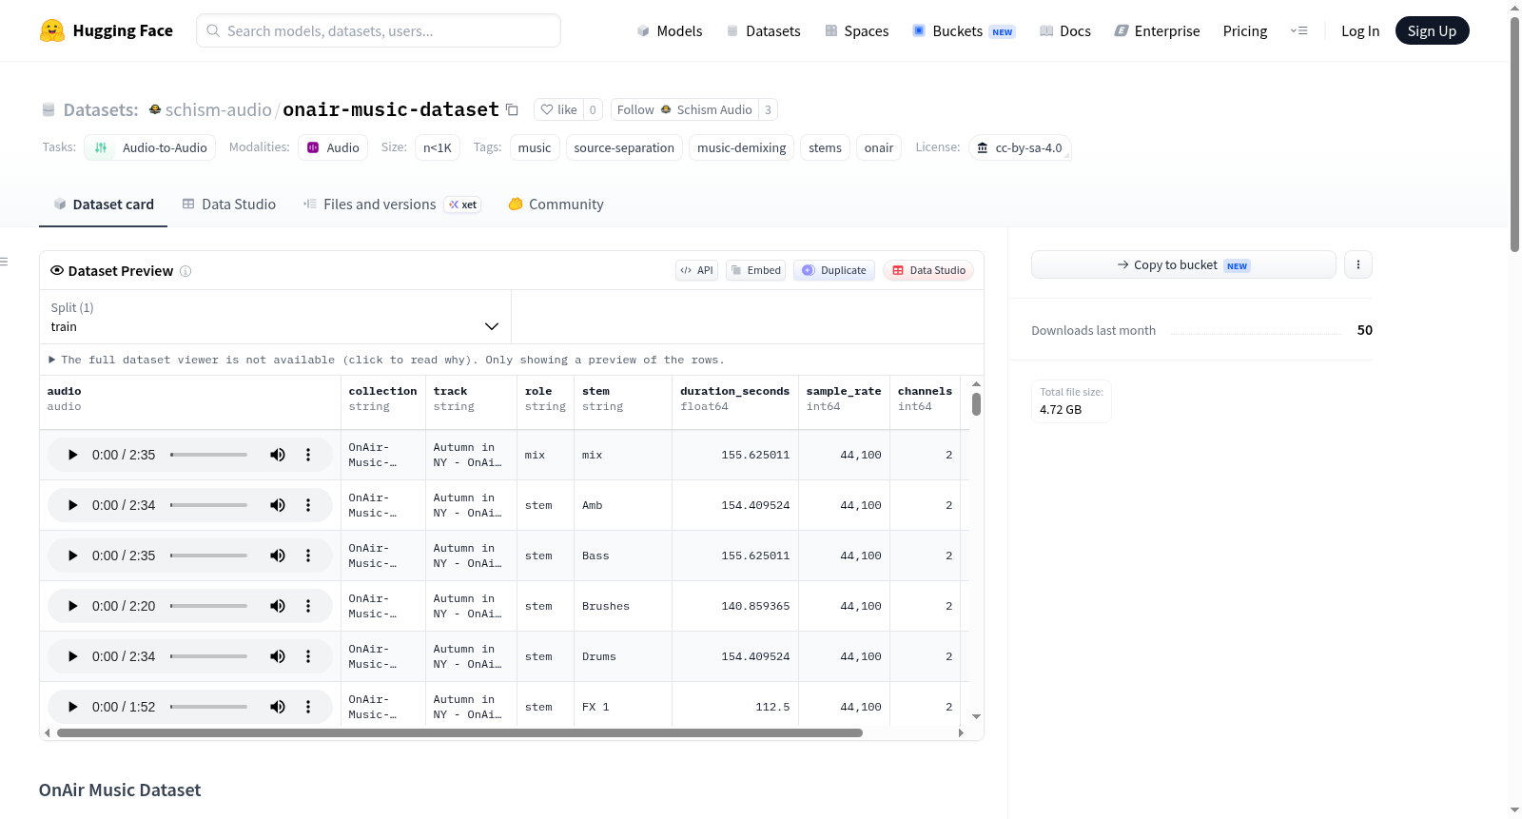Click the table scroll down arrow

[x=976, y=716]
